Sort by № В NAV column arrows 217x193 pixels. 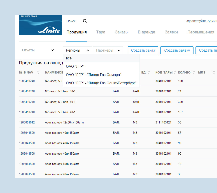pos(38,72)
